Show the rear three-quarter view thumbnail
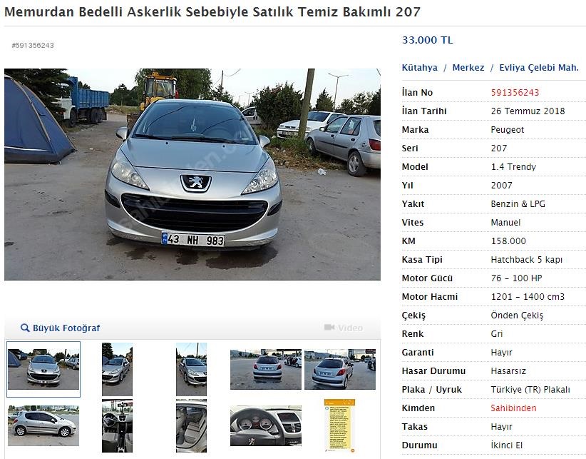This screenshot has height=459, width=586. (340, 369)
